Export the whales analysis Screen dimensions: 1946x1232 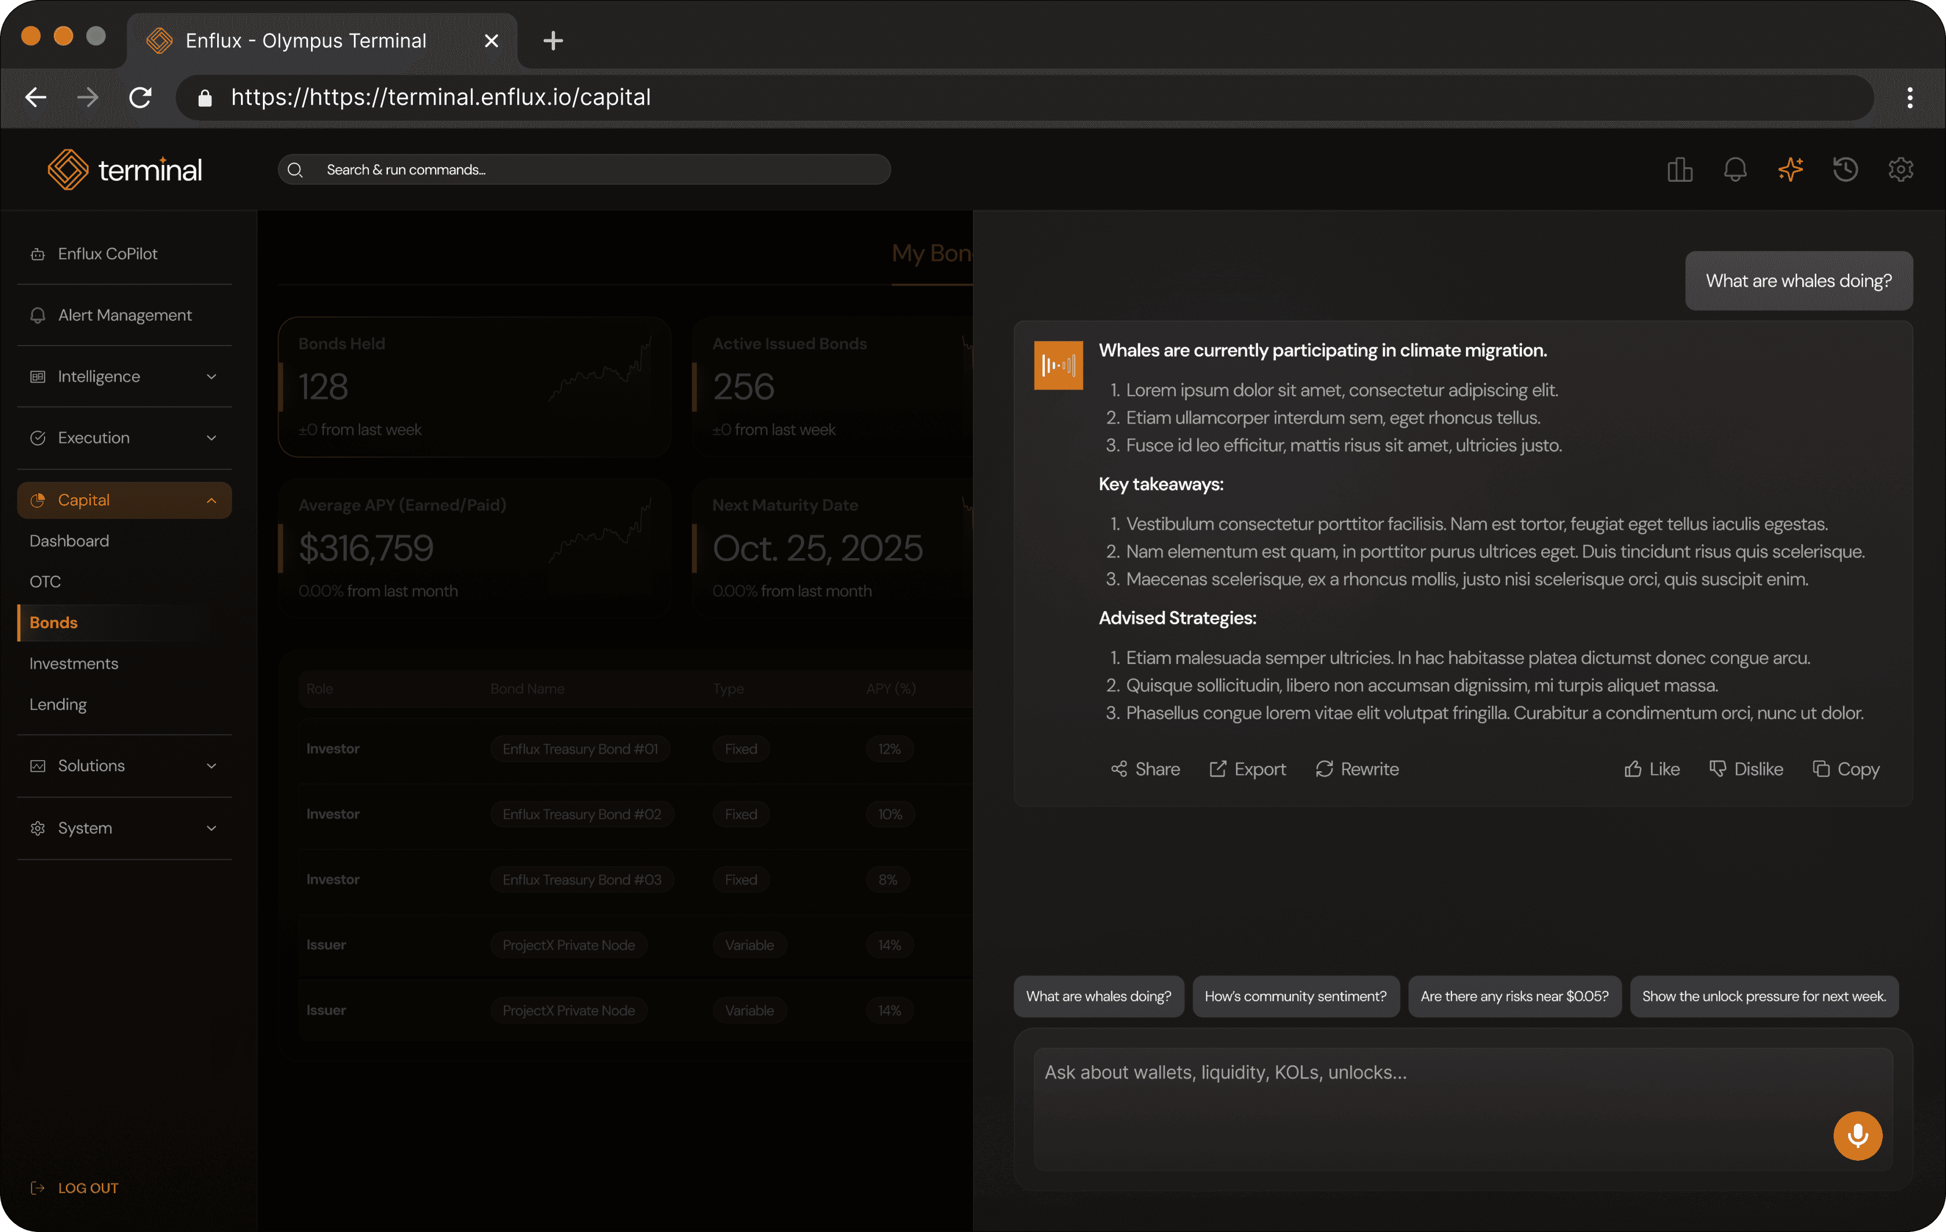(1247, 769)
